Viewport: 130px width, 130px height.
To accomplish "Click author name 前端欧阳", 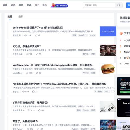I will pyautogui.click(x=17, y=35).
